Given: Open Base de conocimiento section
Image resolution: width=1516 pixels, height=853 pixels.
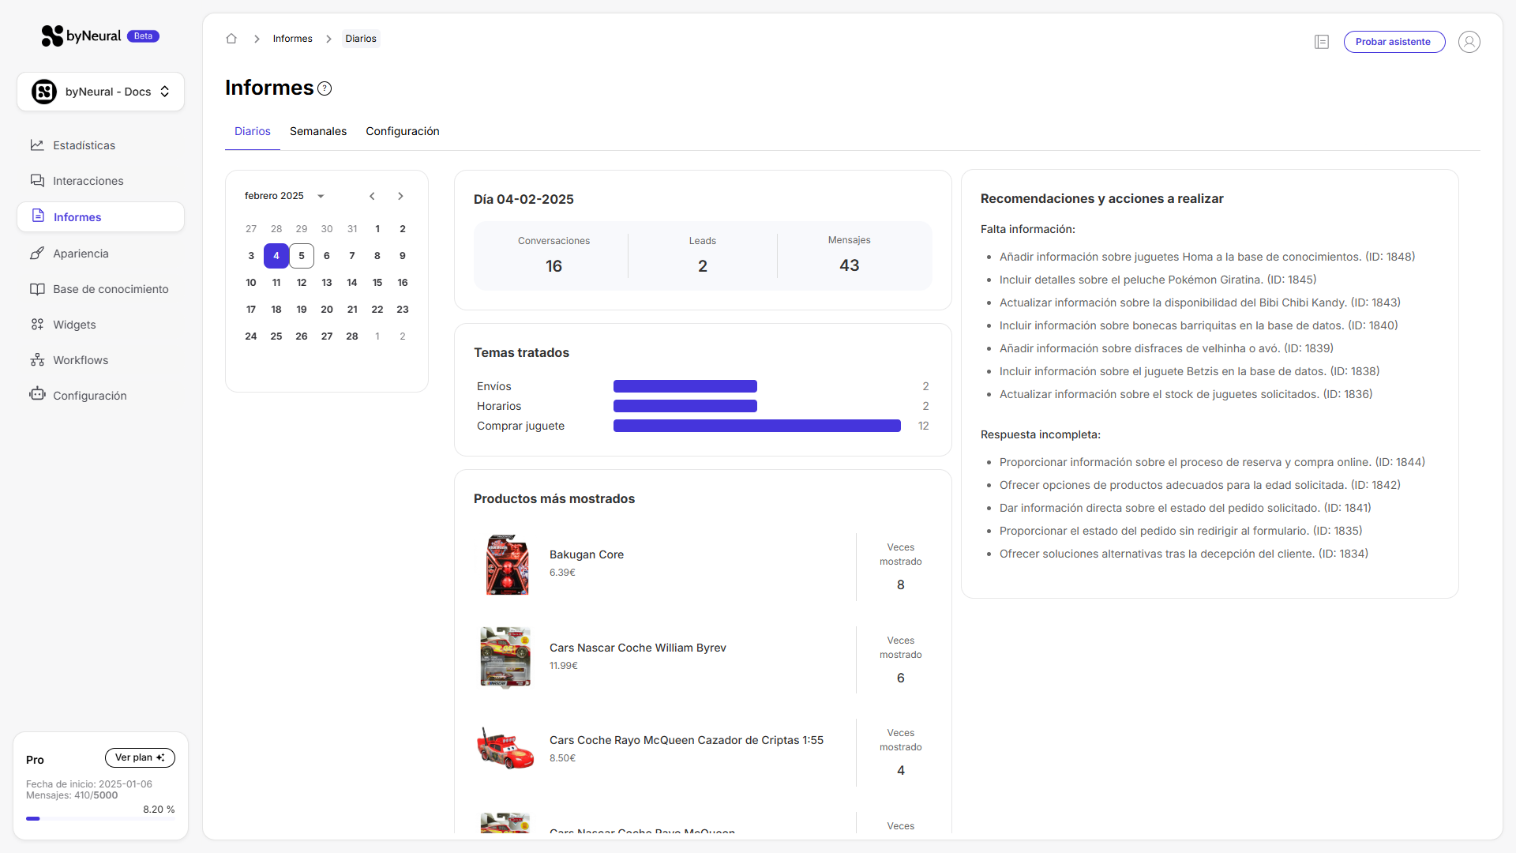Looking at the screenshot, I should [x=111, y=289].
